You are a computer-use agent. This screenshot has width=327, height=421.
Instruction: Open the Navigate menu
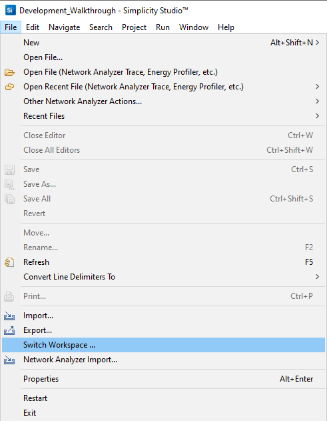pyautogui.click(x=65, y=27)
